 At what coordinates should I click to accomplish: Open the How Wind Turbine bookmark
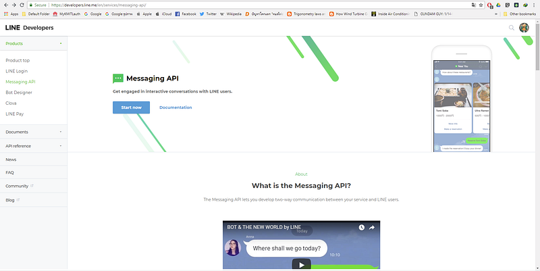(x=348, y=14)
